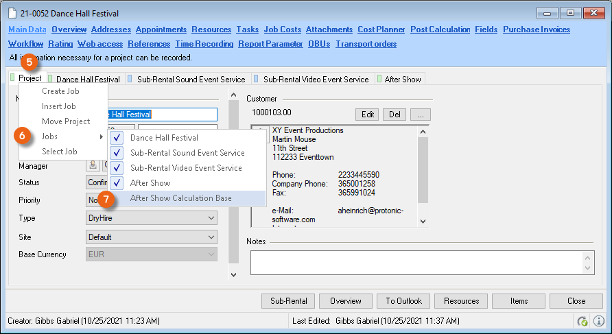
Task: Choose Move Project from context menu
Action: tap(66, 121)
